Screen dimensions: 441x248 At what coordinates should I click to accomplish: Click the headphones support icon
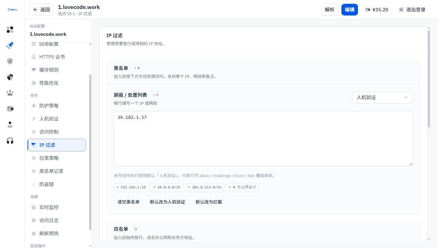pyautogui.click(x=10, y=141)
